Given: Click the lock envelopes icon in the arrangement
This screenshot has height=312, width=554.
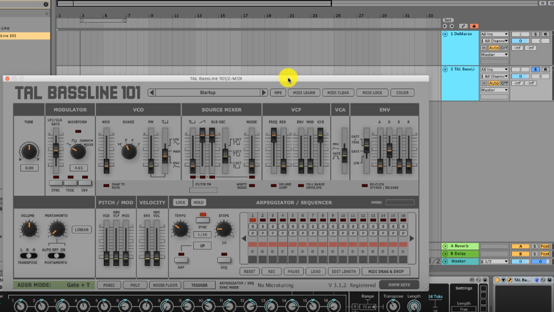Looking at the screenshot, I should coord(474,26).
